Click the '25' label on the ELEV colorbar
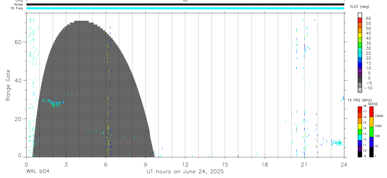Viewport: 387px width, 178px height. pos(368,53)
